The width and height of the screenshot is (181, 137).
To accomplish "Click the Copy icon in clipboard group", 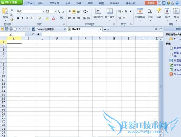I will pyautogui.click(x=12, y=15).
